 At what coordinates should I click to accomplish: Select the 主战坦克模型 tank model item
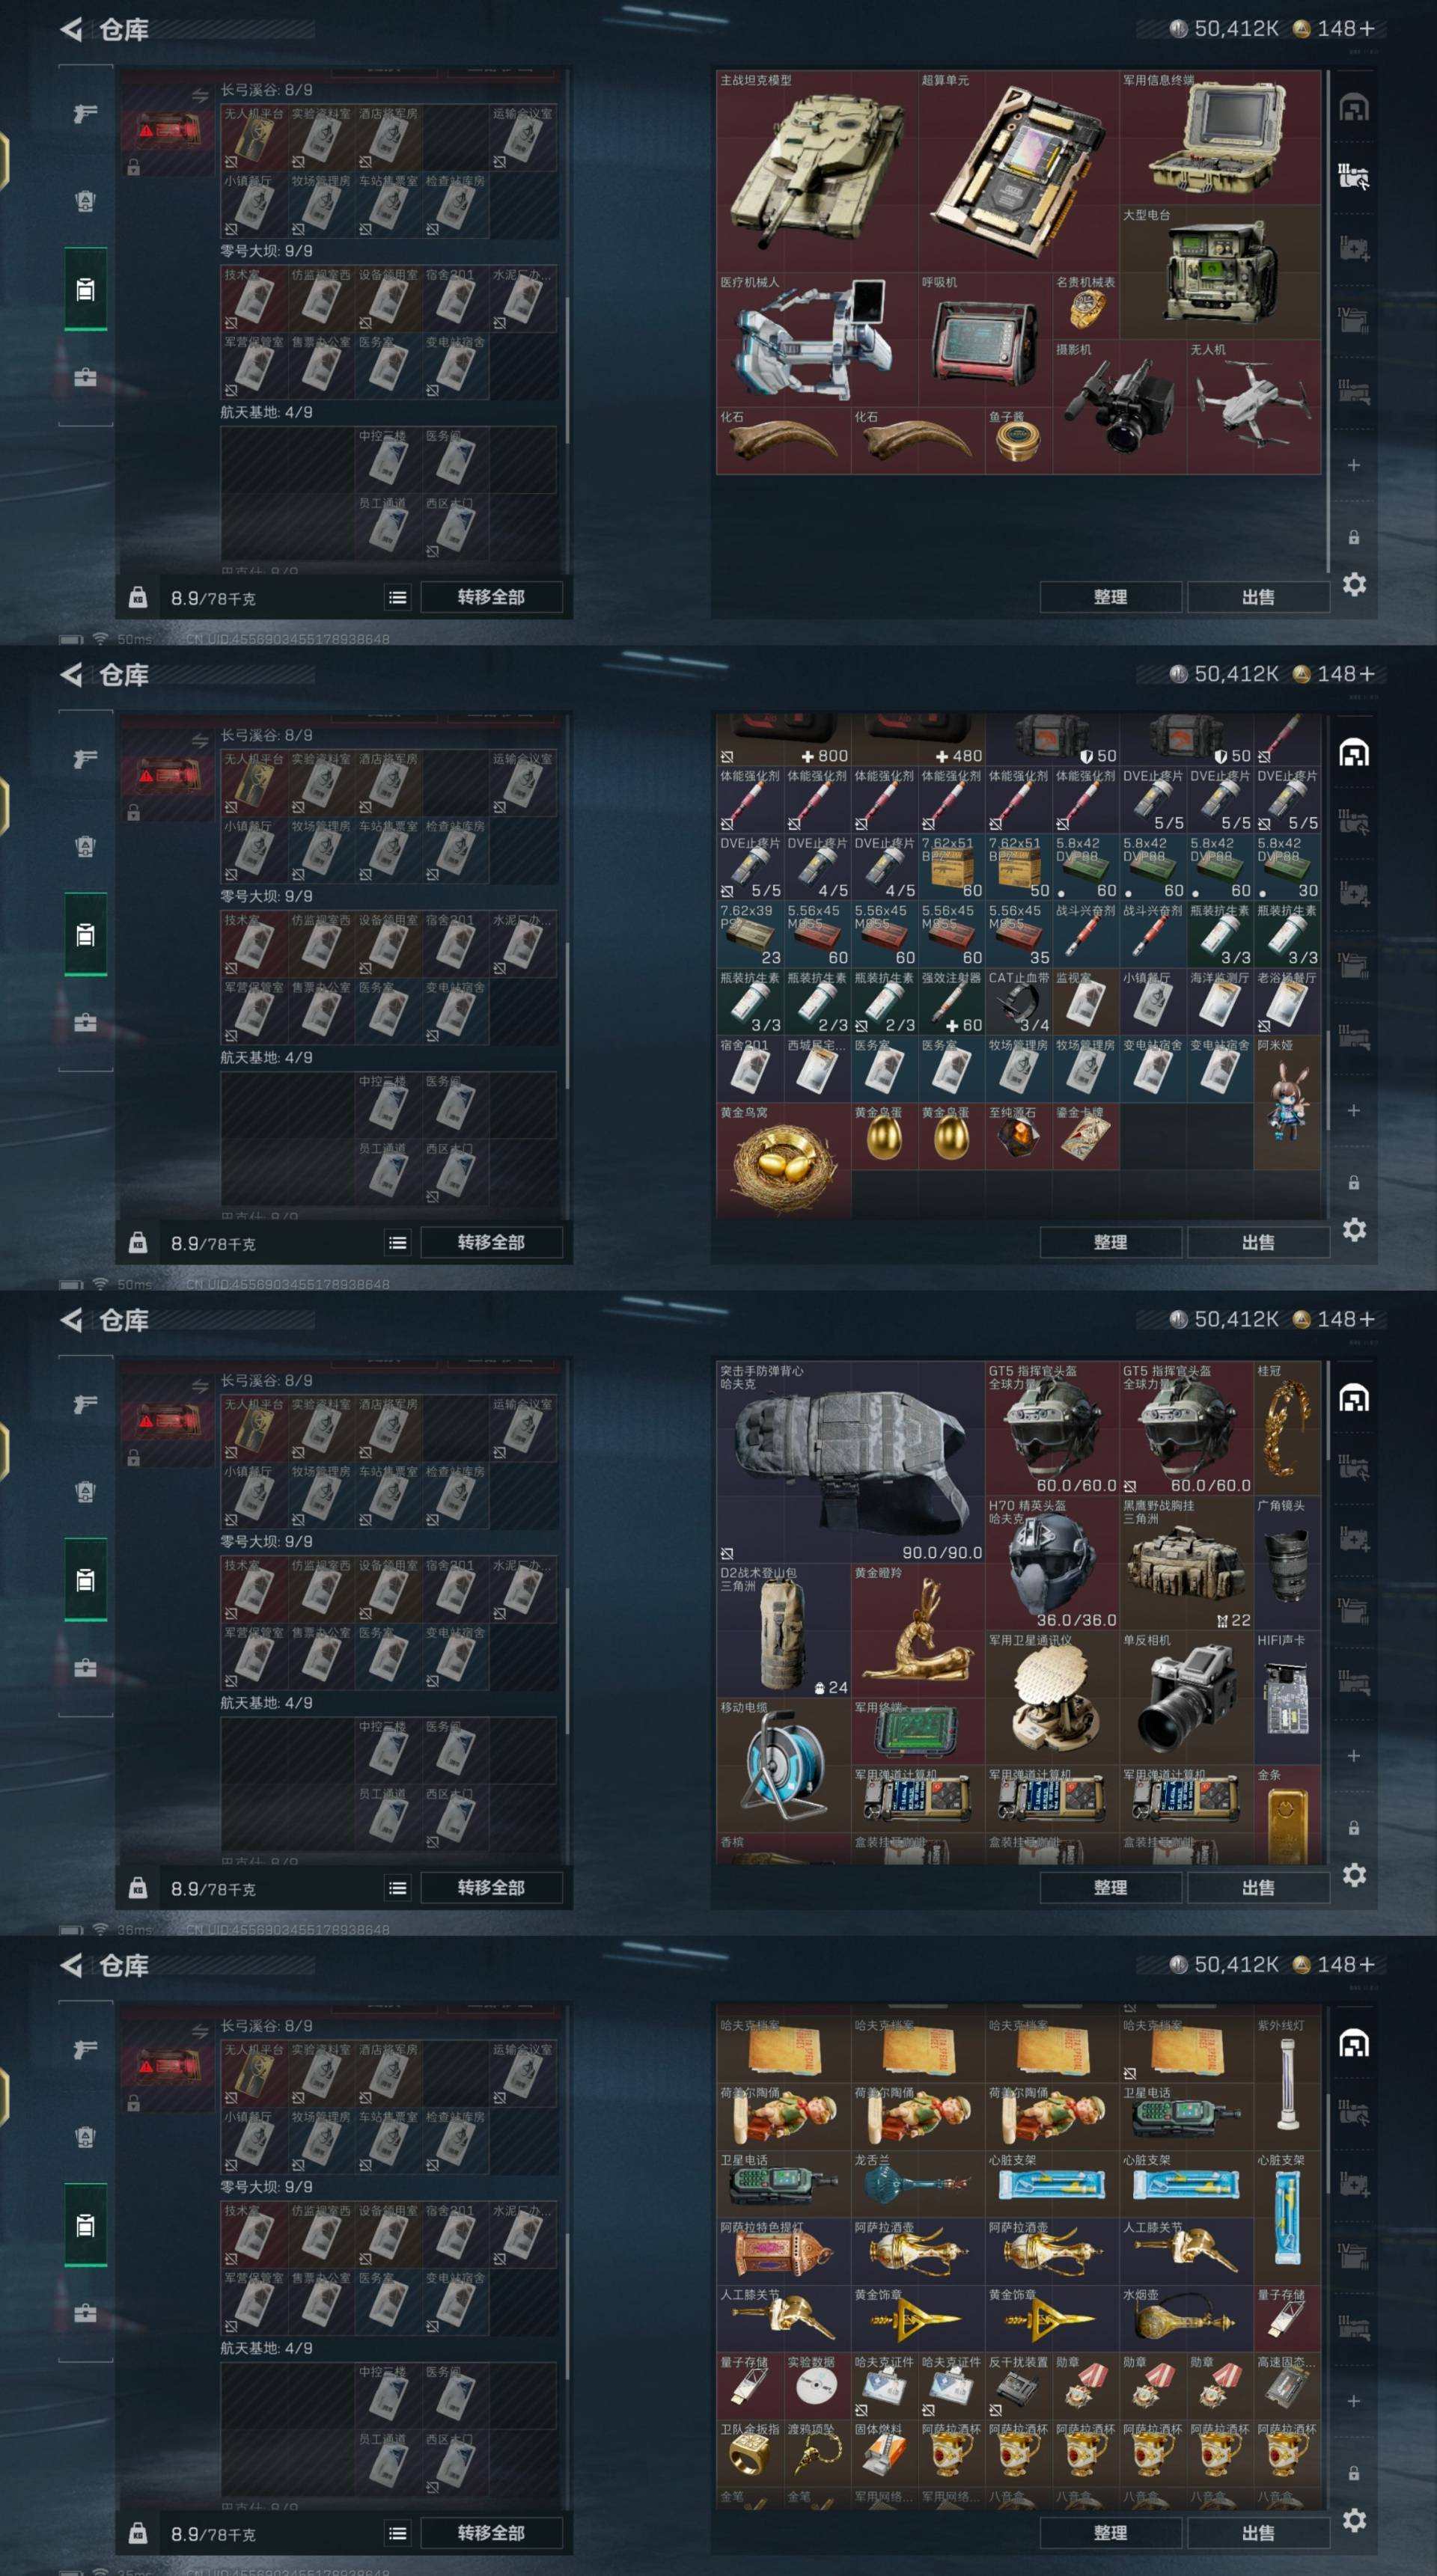817,171
